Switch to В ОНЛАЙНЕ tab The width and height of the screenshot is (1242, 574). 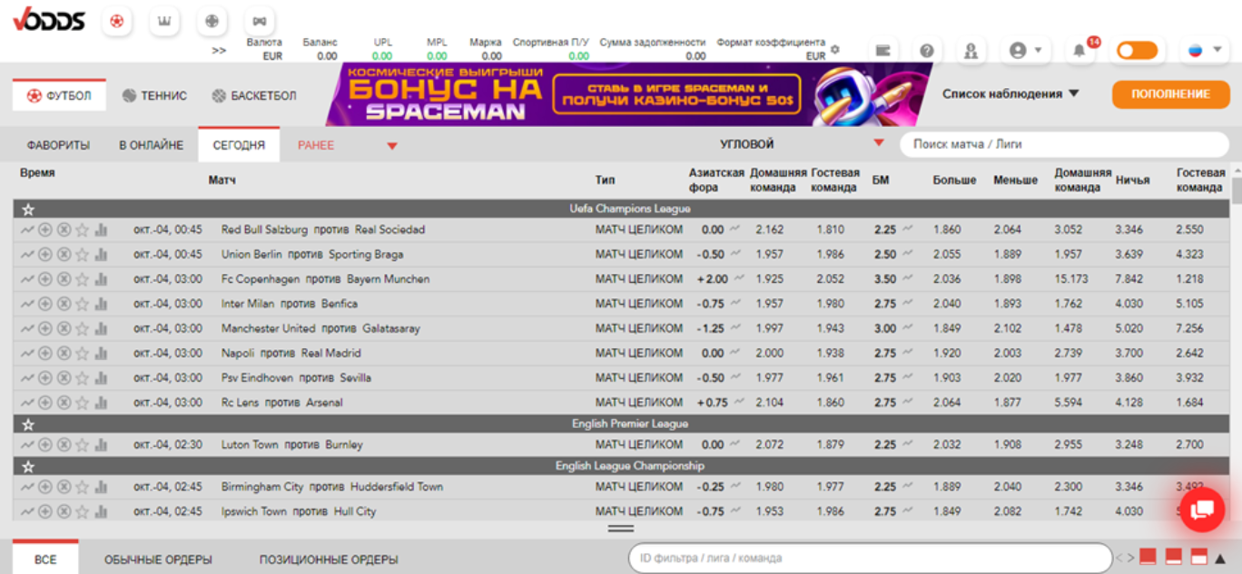pyautogui.click(x=151, y=145)
